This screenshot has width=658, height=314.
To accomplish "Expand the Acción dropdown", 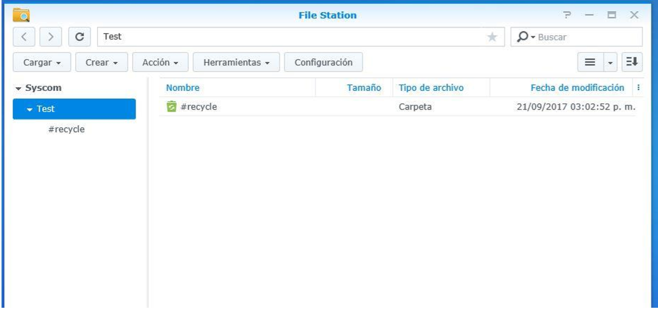I will click(x=160, y=62).
